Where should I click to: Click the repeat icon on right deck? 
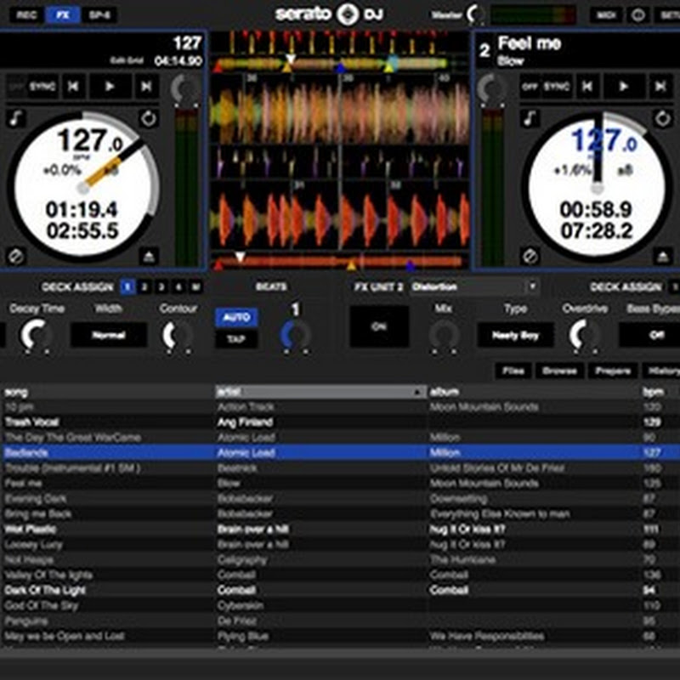[x=664, y=117]
